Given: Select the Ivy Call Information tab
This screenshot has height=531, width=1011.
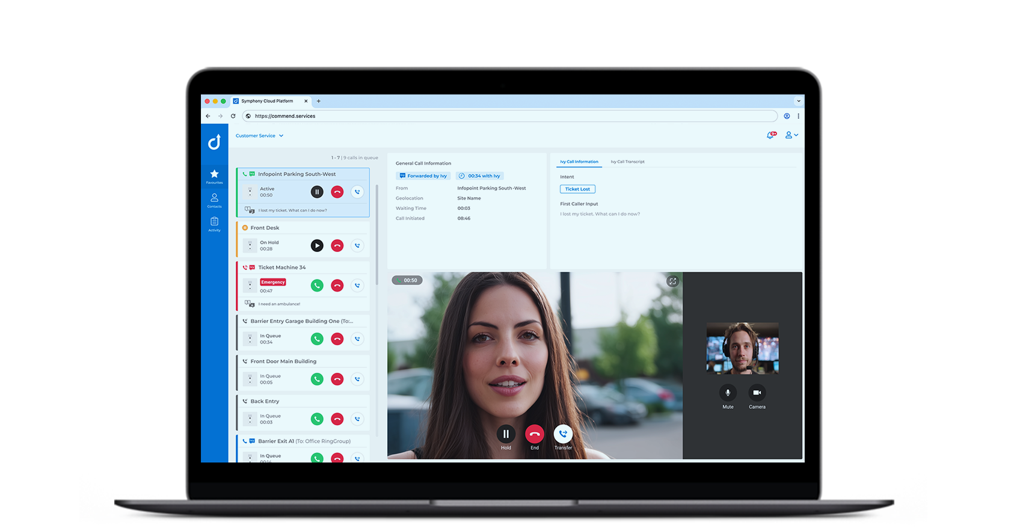Looking at the screenshot, I should tap(579, 162).
